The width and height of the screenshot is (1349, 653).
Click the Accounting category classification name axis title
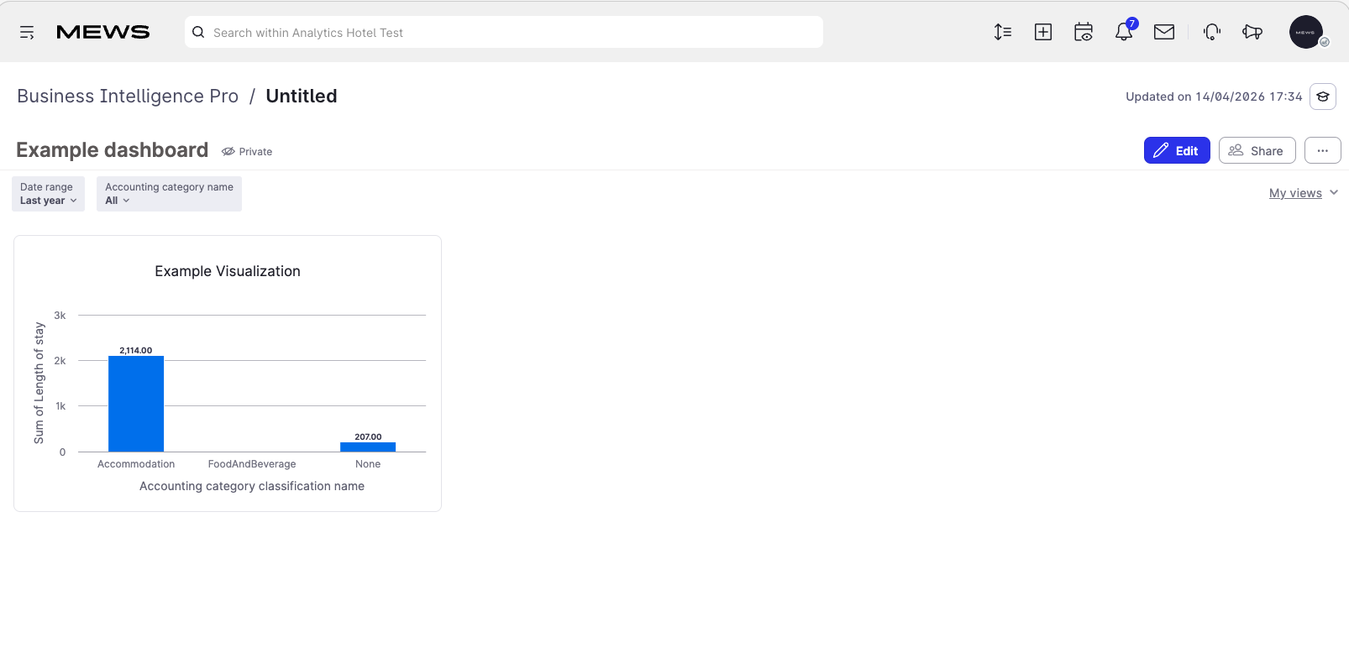coord(252,486)
